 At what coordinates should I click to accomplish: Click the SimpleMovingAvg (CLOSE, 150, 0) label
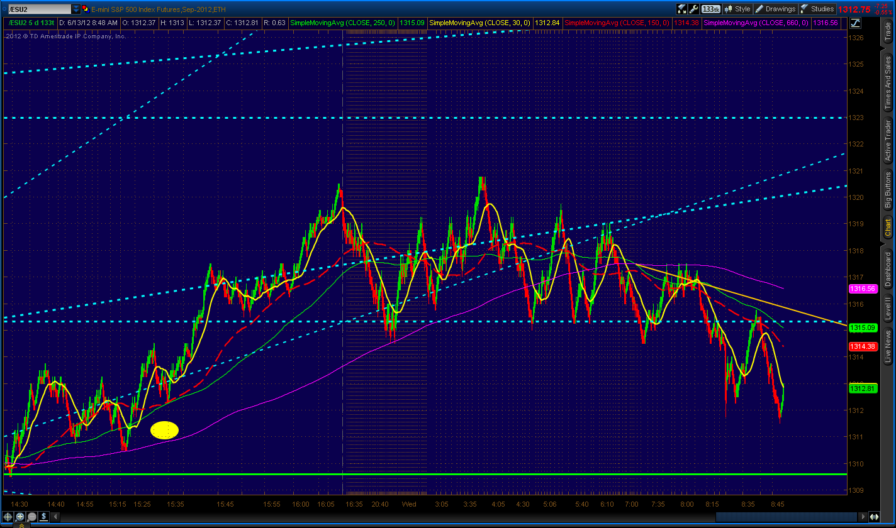pos(617,23)
